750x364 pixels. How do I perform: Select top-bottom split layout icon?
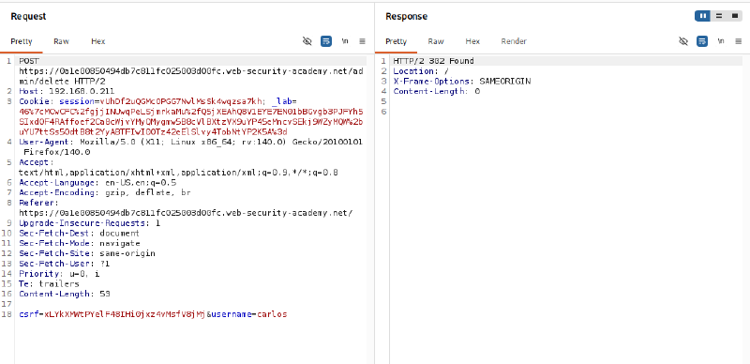point(719,16)
